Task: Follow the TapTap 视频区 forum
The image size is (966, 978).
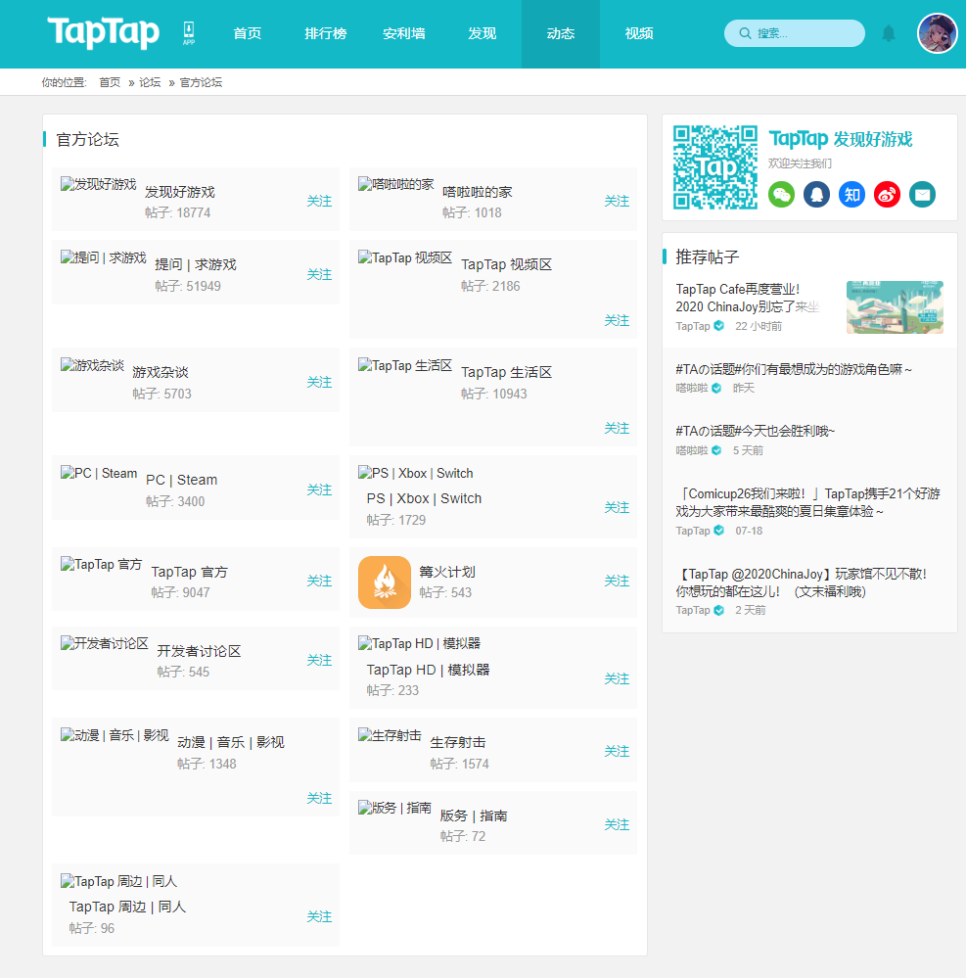Action: (617, 320)
